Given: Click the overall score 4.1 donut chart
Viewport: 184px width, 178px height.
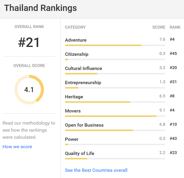Looking at the screenshot, I should (x=29, y=90).
